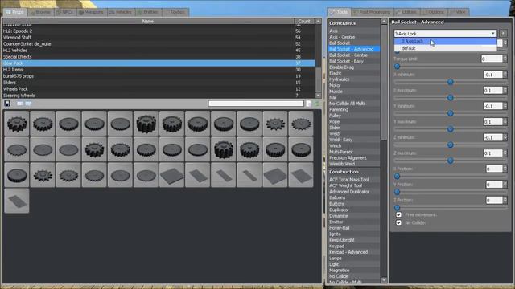Open the Utilities tab
This screenshot has width=515, height=289.
coord(406,12)
